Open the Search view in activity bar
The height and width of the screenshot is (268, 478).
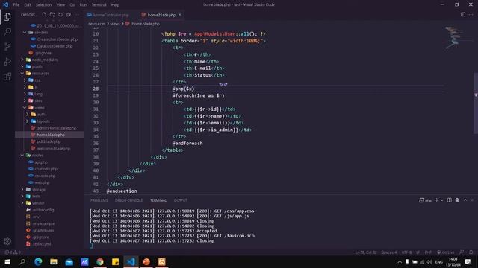(7, 31)
